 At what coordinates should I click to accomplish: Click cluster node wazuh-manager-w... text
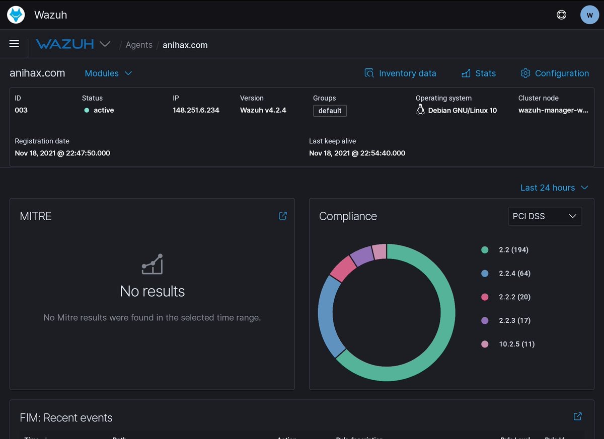tap(553, 110)
